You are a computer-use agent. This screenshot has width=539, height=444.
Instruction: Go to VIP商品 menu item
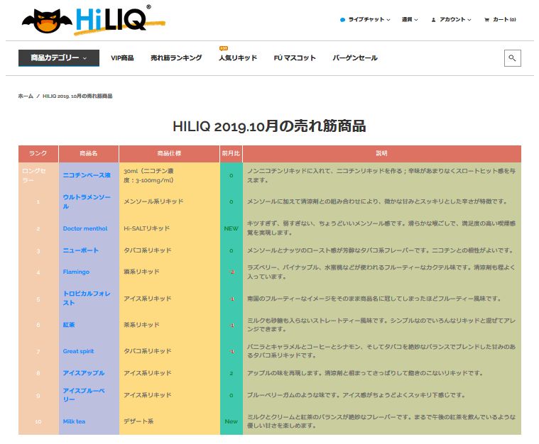[122, 58]
